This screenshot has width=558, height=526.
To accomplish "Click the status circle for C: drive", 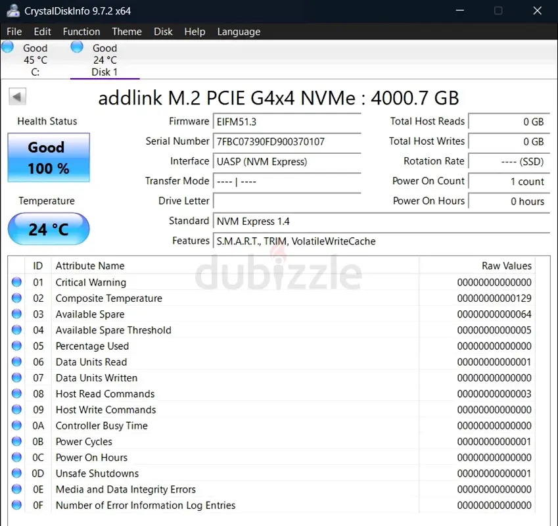I will point(7,47).
